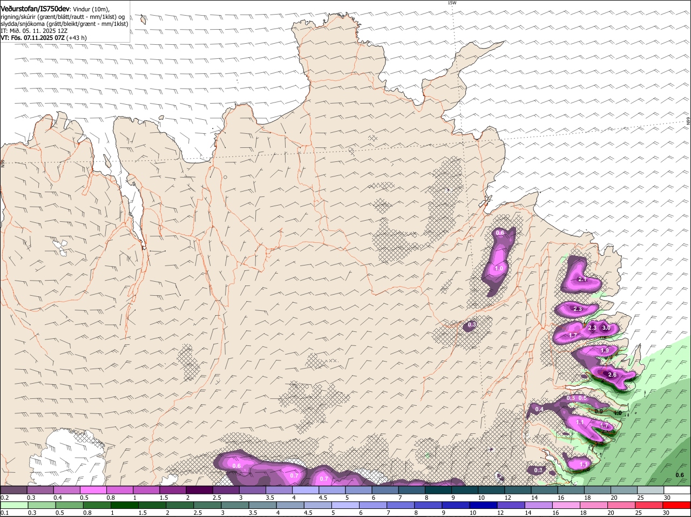The height and width of the screenshot is (517, 691).
Task: Click the 3.0 snowfall value label
Action: click(x=606, y=328)
